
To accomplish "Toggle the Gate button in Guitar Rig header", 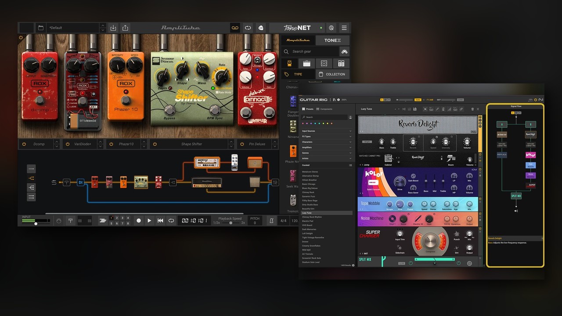I will 418,100.
